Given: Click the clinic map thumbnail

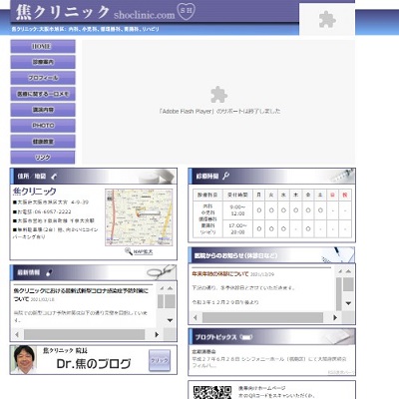Looking at the screenshot, I should (x=139, y=217).
